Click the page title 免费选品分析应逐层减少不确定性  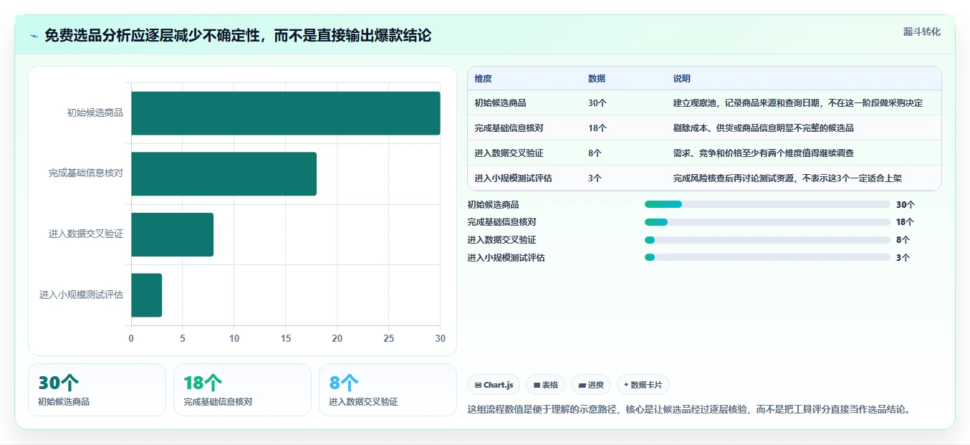(238, 36)
